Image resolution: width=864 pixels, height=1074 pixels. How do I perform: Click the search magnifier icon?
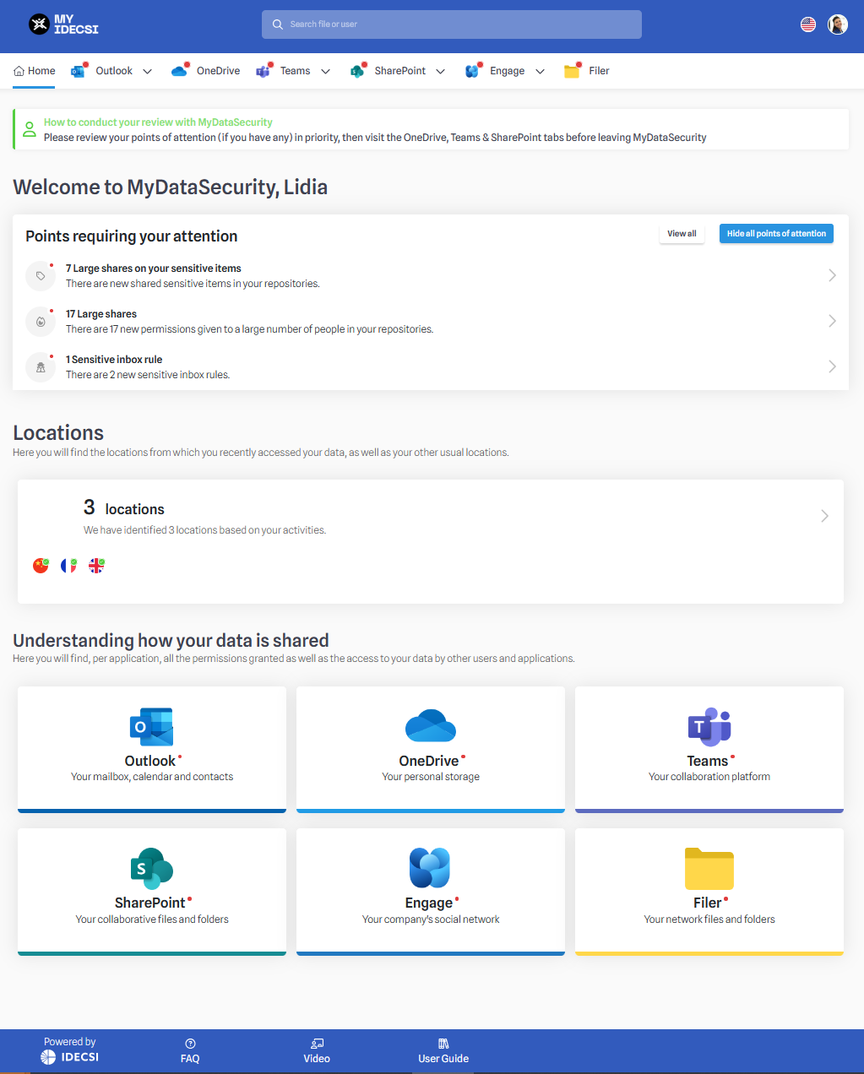pyautogui.click(x=277, y=24)
